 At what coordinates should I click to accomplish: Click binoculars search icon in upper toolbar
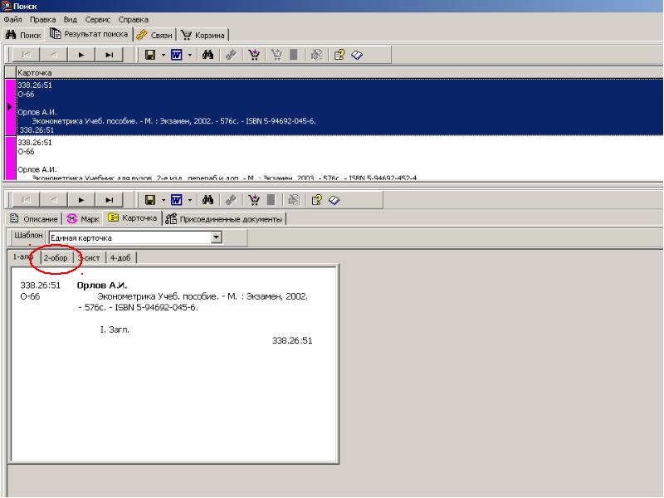208,55
